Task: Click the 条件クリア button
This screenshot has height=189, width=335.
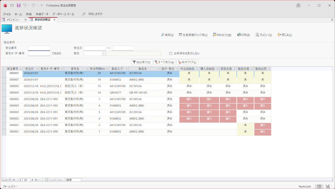Action: pos(187,62)
